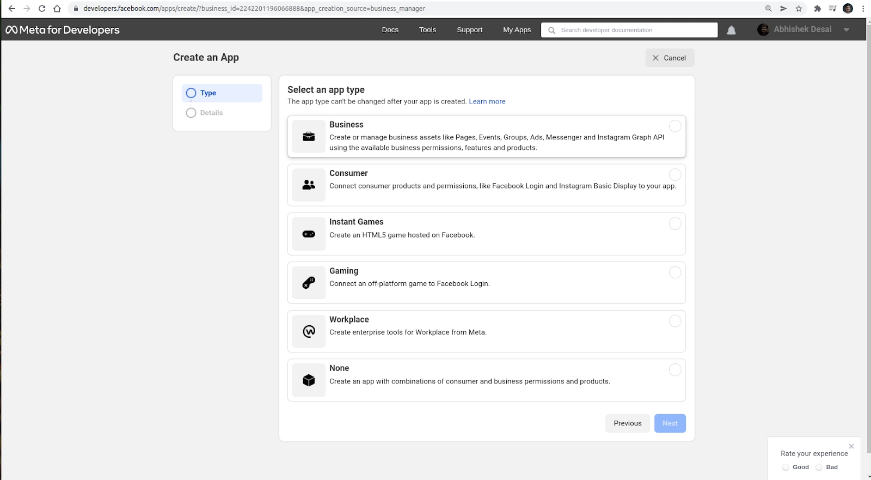Click the None cube icon
Screen dimensions: 871x480
tap(309, 380)
